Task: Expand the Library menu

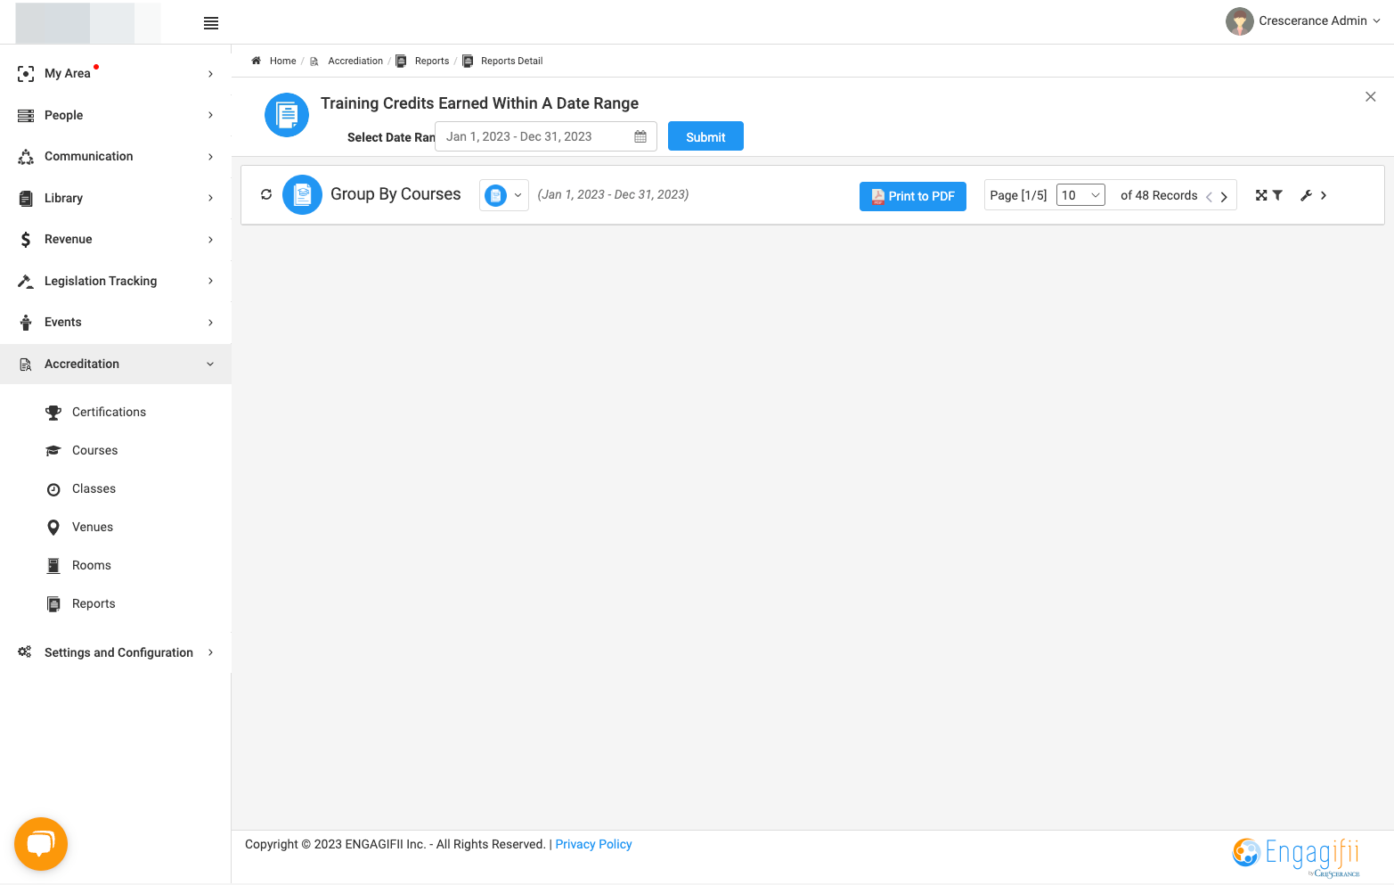Action: click(116, 198)
